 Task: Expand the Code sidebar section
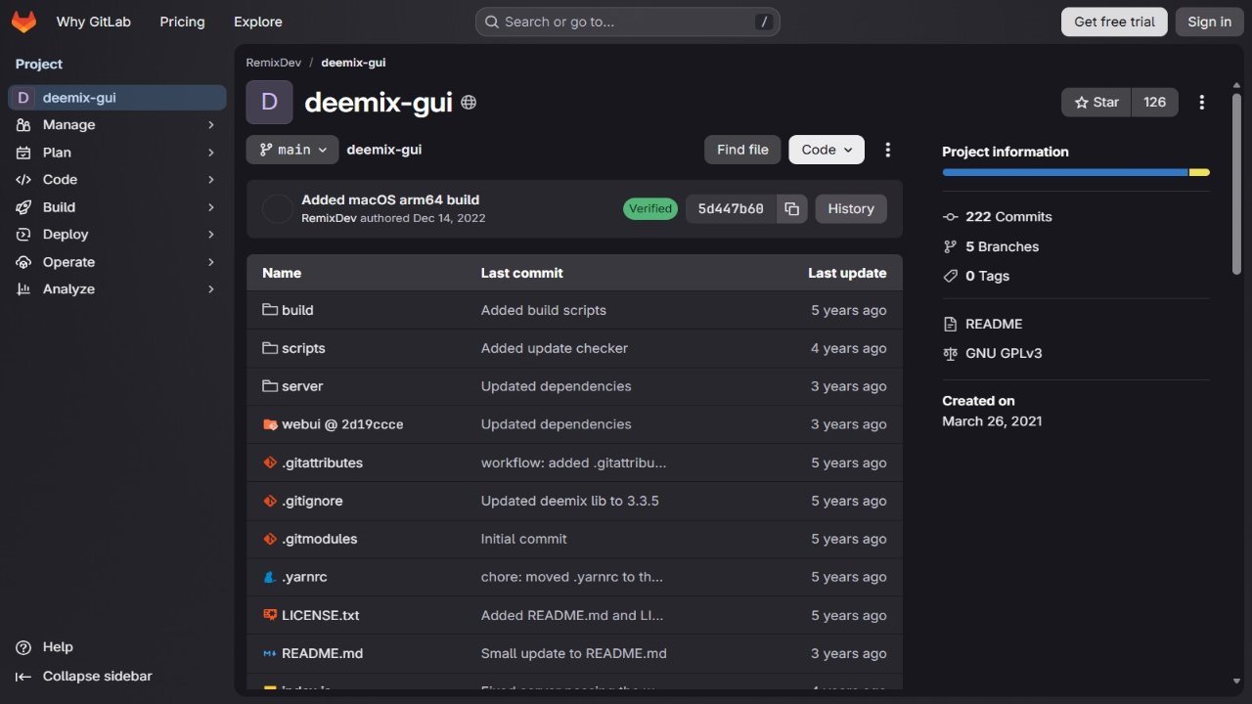[x=116, y=180]
